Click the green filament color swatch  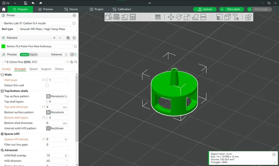(x=4, y=46)
